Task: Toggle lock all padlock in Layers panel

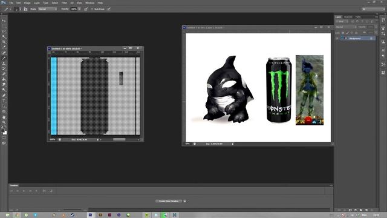Action: pyautogui.click(x=356, y=33)
